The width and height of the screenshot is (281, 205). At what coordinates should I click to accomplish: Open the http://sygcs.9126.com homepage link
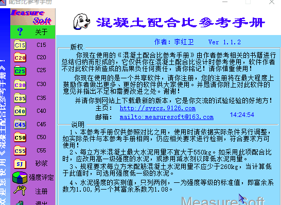tap(157, 108)
